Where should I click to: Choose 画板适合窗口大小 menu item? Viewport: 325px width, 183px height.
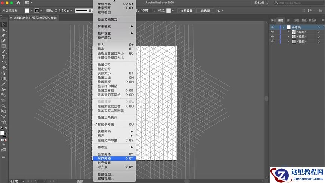point(114,53)
